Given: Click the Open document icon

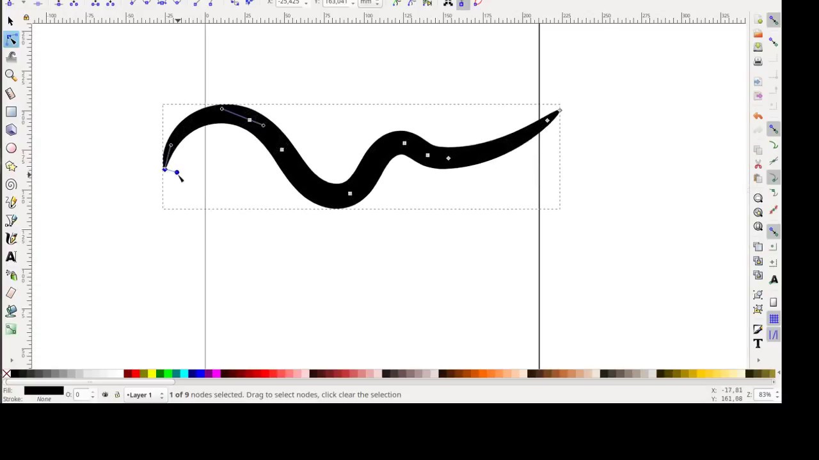Looking at the screenshot, I should 758,33.
